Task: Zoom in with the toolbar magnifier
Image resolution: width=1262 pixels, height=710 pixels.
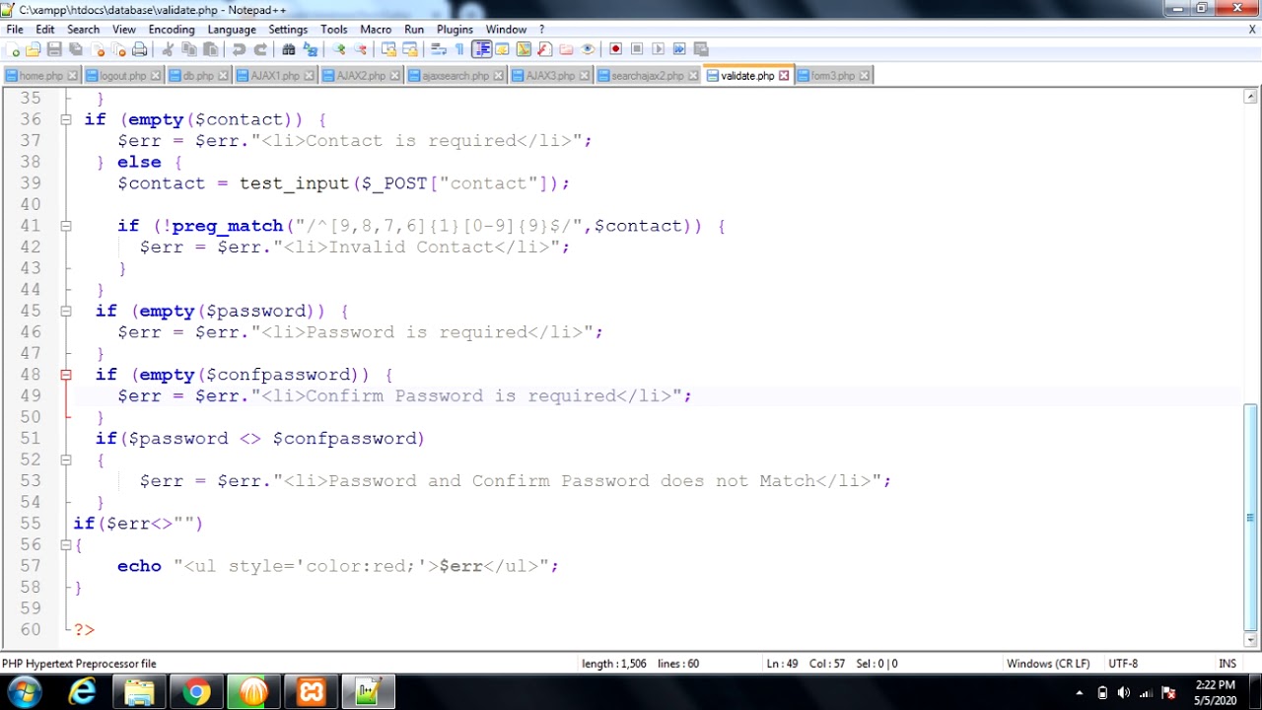Action: (339, 49)
